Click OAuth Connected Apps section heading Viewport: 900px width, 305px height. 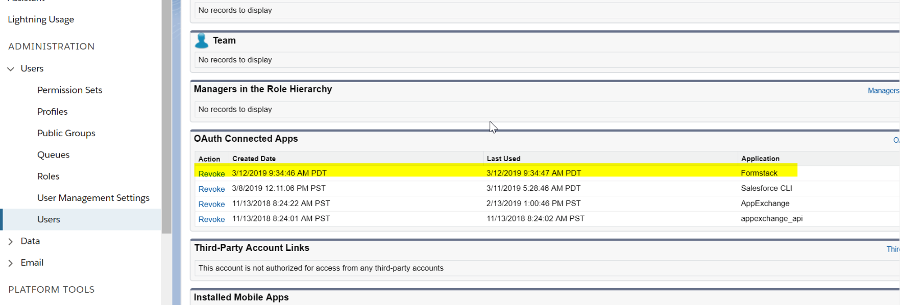tap(246, 139)
